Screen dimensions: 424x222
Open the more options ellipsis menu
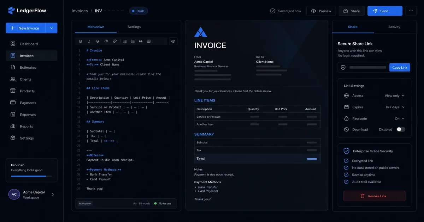tap(411, 11)
